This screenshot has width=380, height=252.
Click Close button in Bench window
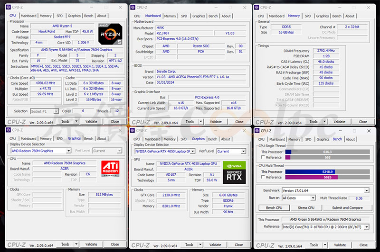click(x=363, y=245)
